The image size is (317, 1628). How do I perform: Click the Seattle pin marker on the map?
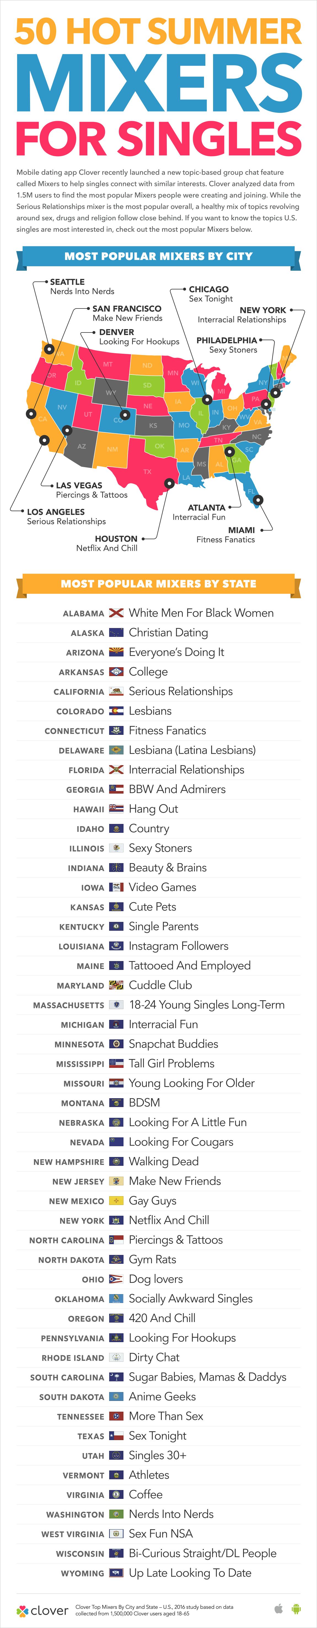click(x=49, y=348)
